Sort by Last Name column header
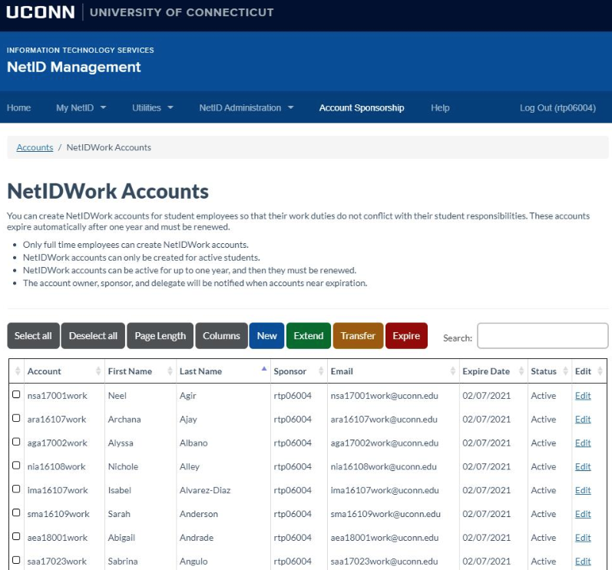The width and height of the screenshot is (612, 570). (x=200, y=371)
